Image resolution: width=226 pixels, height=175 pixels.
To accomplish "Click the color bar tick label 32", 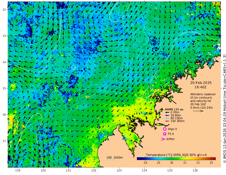I will point(198,163).
